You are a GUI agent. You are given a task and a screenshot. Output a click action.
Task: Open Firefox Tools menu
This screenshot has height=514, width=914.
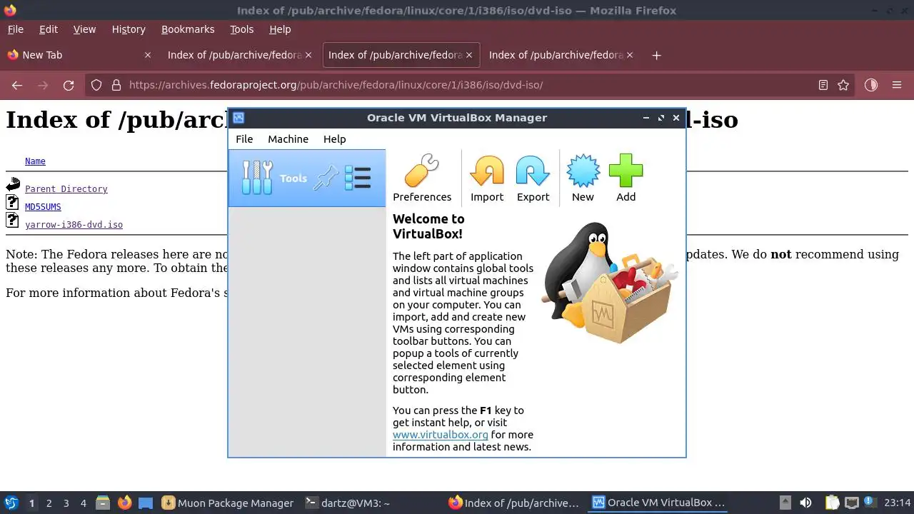click(x=241, y=29)
